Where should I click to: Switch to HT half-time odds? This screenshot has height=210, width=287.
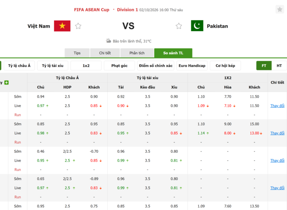pos(279,66)
